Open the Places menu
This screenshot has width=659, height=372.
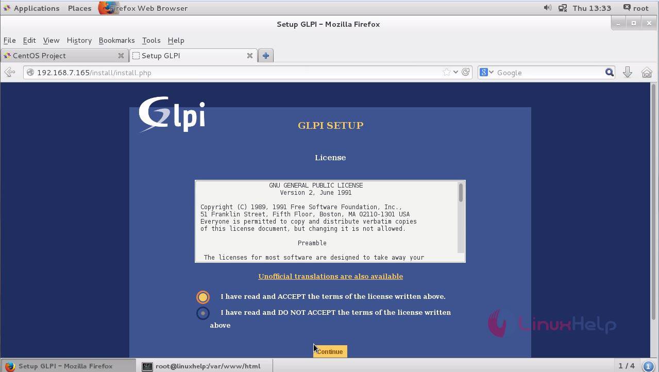coord(80,8)
